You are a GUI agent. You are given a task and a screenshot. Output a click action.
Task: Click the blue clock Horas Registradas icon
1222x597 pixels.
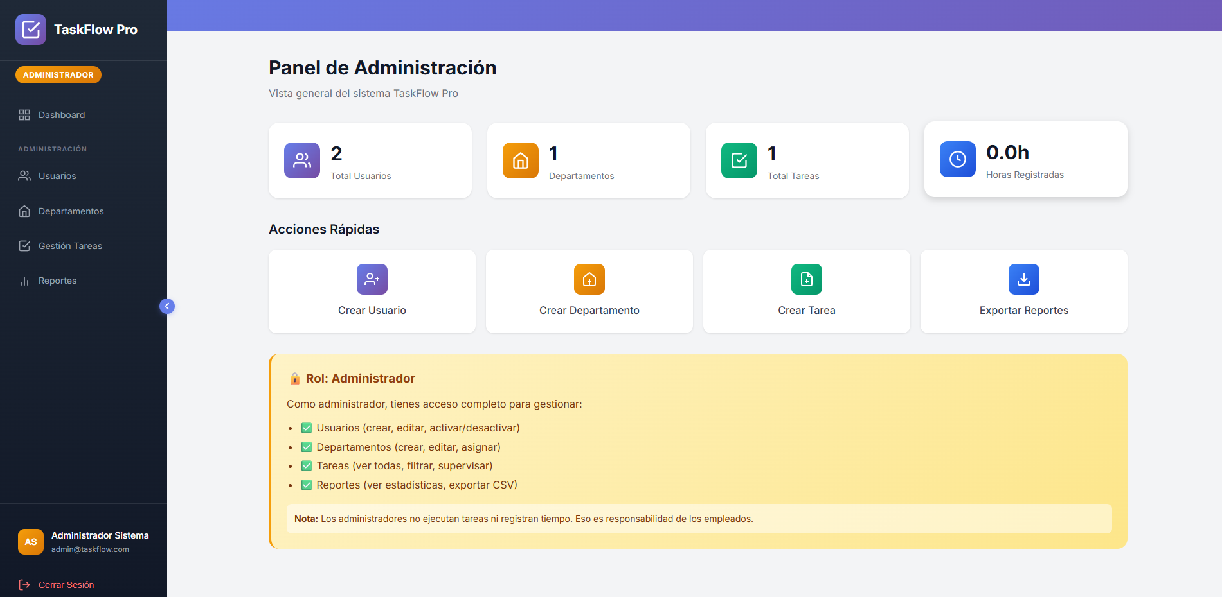pos(958,159)
